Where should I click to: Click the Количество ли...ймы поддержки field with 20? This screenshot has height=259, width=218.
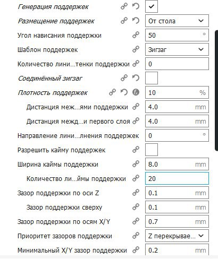pos(177,178)
